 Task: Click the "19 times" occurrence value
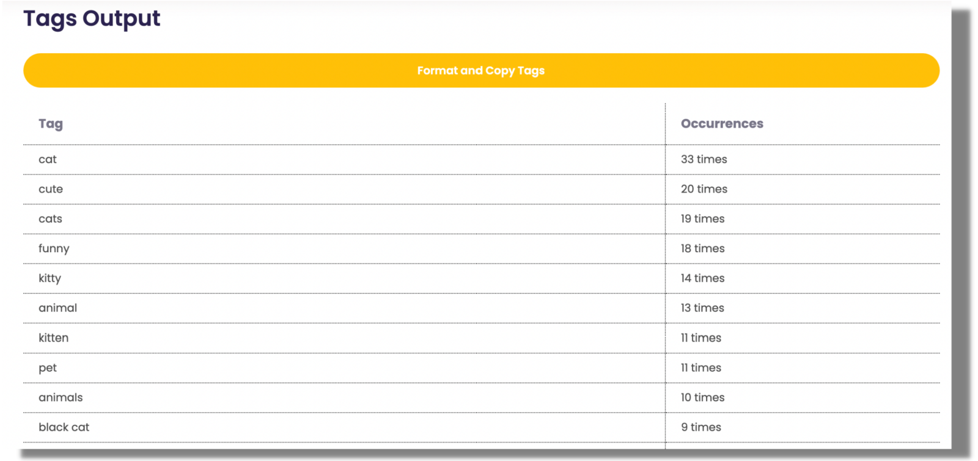pyautogui.click(x=702, y=219)
